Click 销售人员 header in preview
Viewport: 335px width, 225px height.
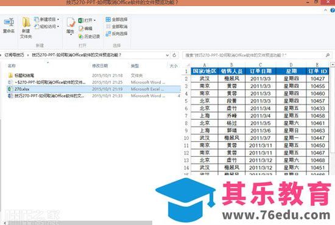(231, 71)
